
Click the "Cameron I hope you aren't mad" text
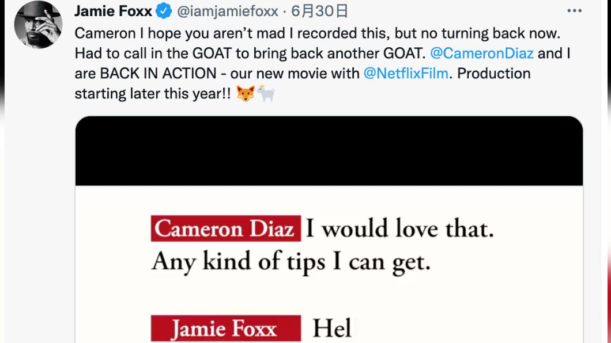point(180,33)
